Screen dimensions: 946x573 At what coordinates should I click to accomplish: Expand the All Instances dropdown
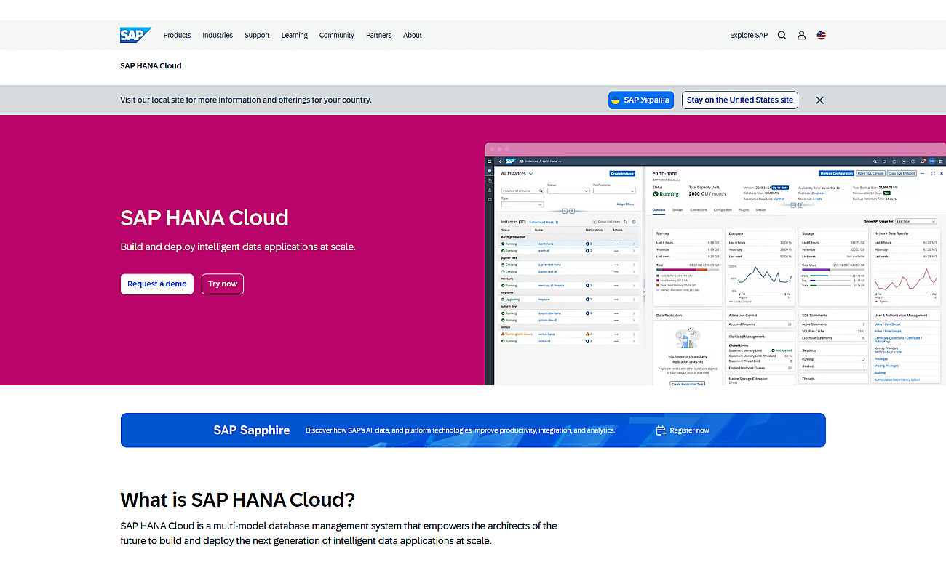[530, 173]
